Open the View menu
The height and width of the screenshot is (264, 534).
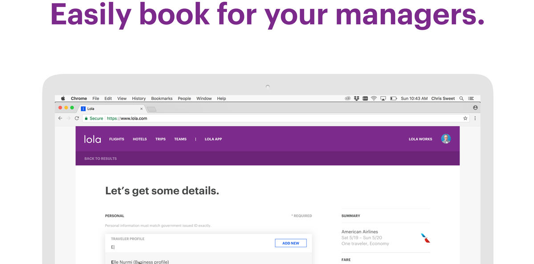tap(122, 99)
